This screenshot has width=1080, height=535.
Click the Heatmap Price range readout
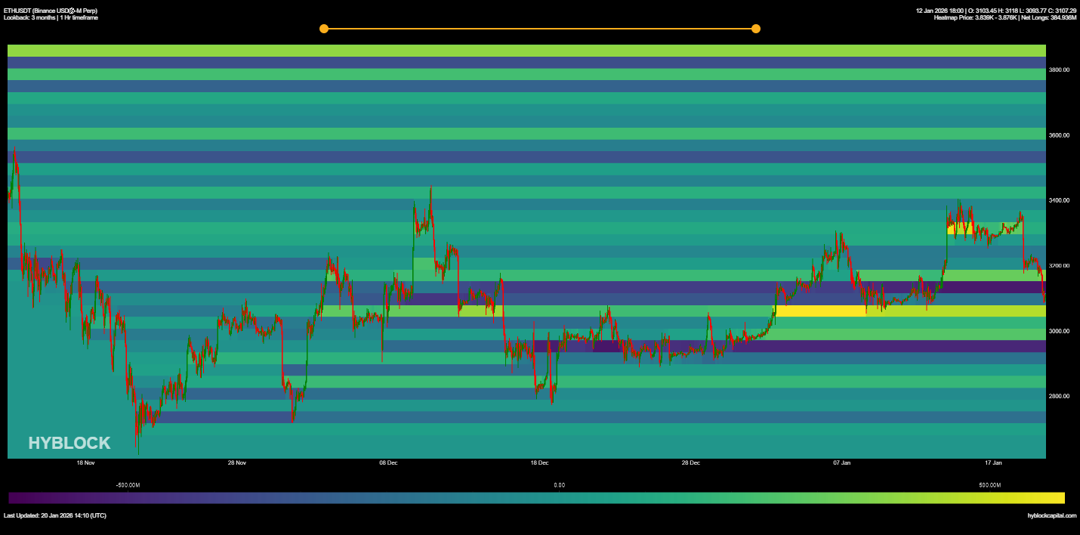pyautogui.click(x=974, y=19)
